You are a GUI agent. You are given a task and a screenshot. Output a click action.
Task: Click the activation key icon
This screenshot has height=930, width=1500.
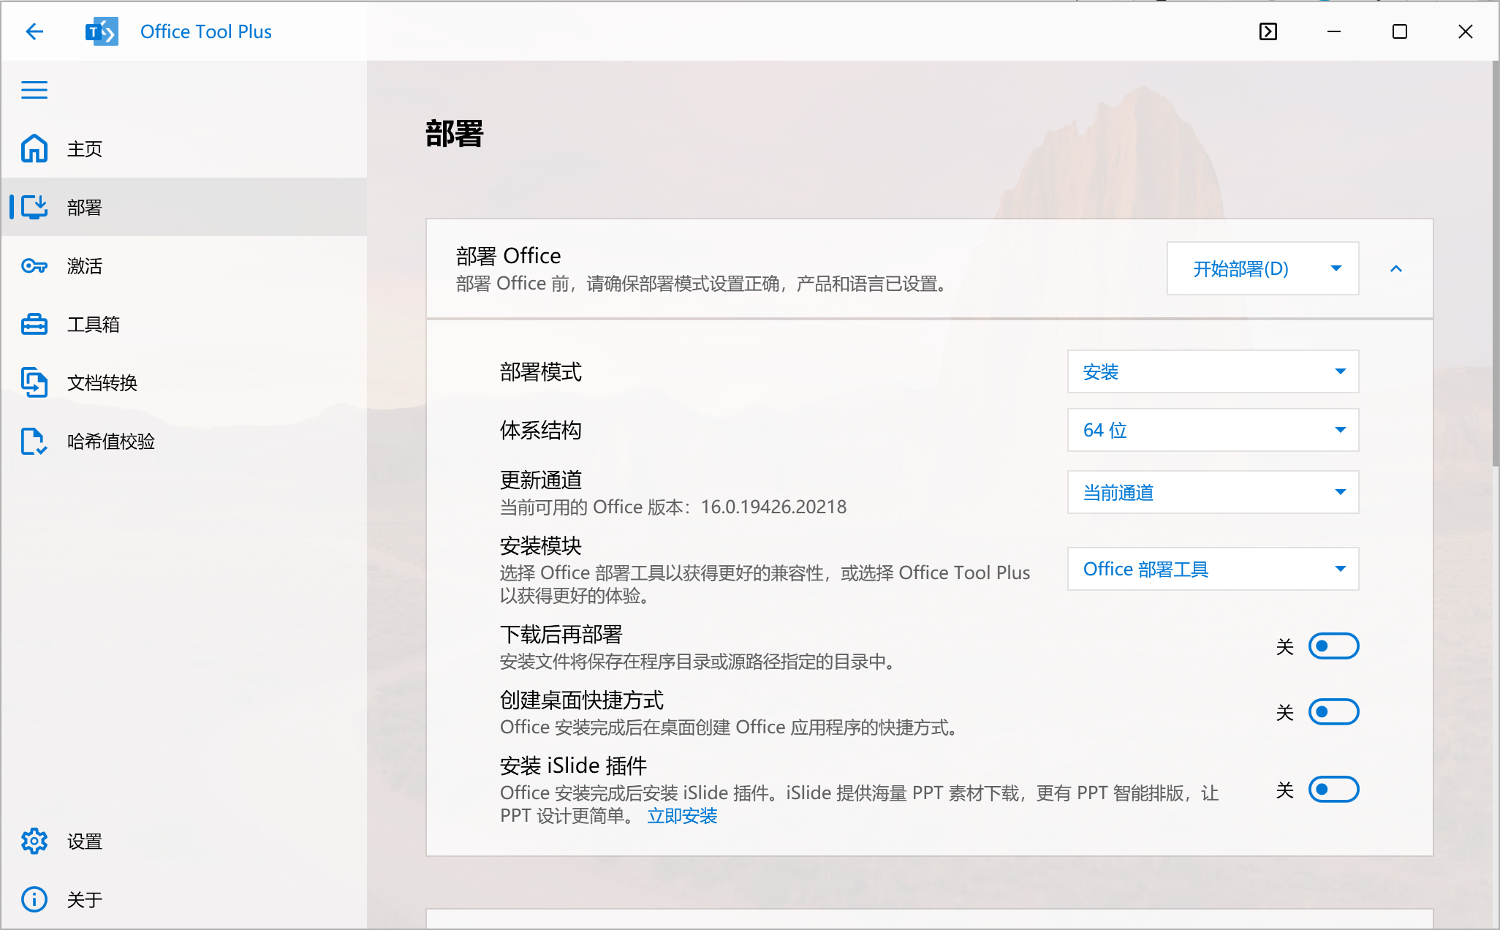pos(34,265)
